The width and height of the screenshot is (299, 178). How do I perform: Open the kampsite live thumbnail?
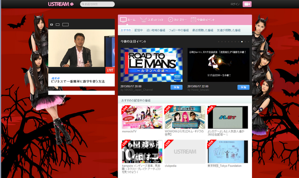coord(142,152)
